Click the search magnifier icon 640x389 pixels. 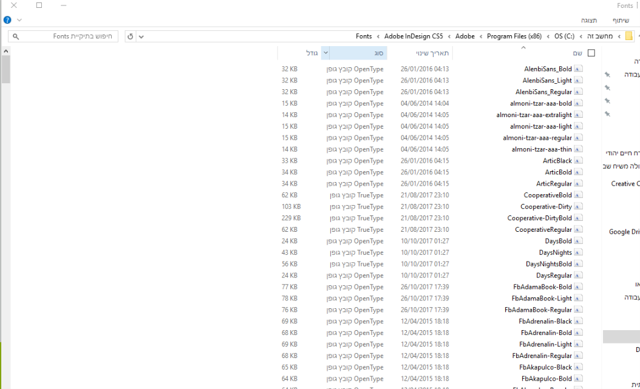coord(16,36)
